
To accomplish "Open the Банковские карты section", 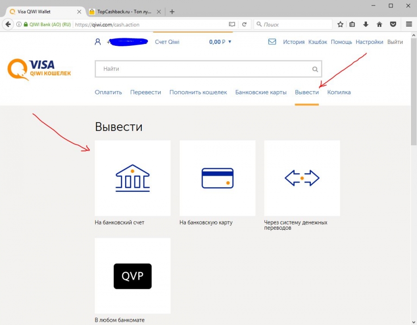I will click(x=261, y=92).
